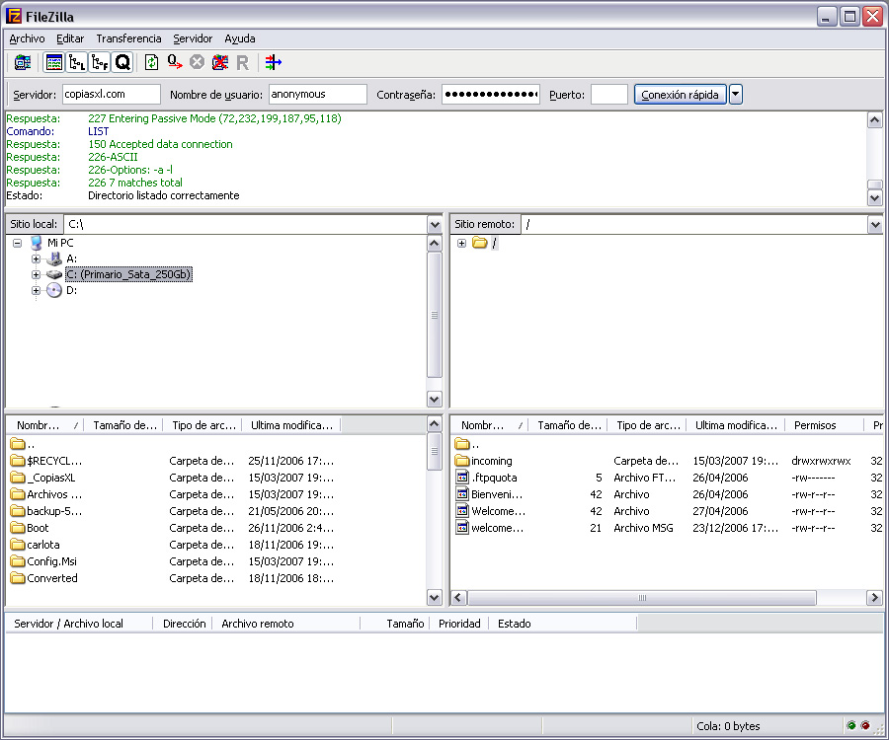Select the remote .ftpquota file
Image resolution: width=889 pixels, height=740 pixels.
pos(486,478)
